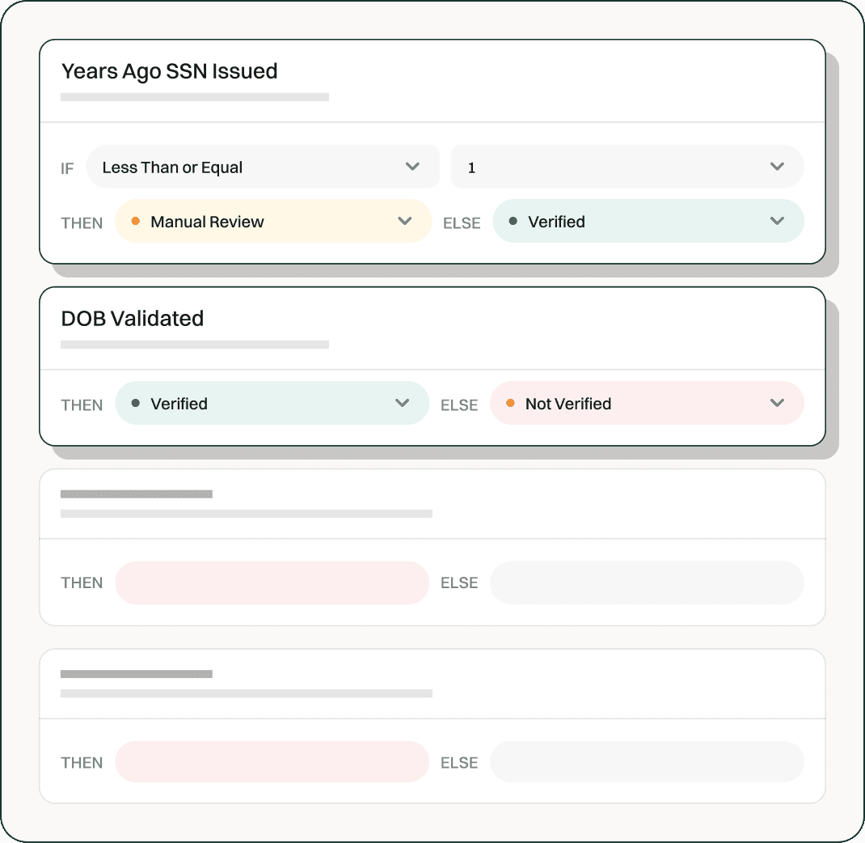Image resolution: width=865 pixels, height=843 pixels.
Task: Click the orange dot beside Not Verified
Action: point(510,403)
